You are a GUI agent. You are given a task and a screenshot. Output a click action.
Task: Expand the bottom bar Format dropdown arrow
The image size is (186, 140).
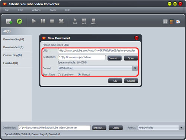pos(182,128)
